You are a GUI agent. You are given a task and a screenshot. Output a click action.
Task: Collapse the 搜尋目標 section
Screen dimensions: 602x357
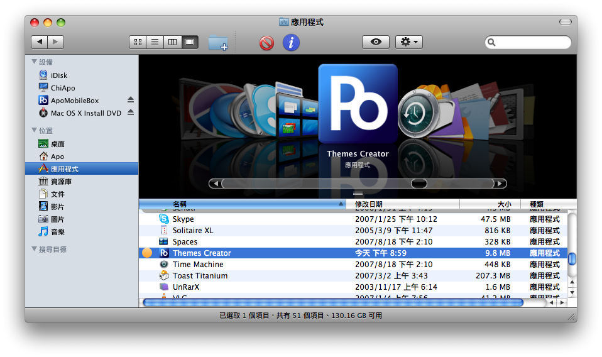(x=34, y=249)
